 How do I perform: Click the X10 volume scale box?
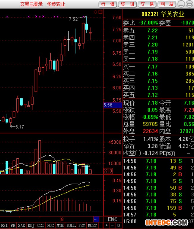coord(108,171)
